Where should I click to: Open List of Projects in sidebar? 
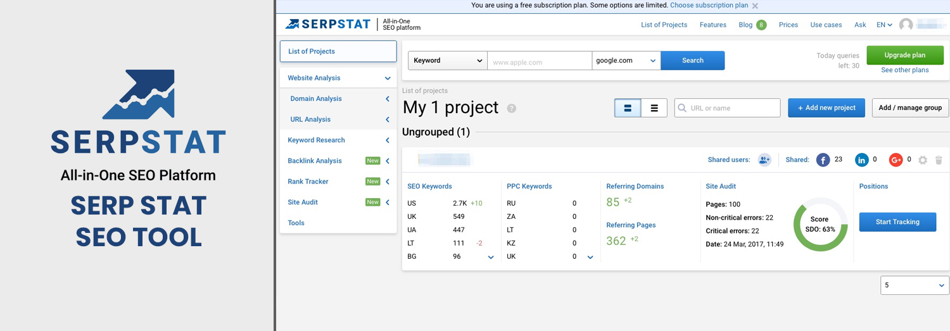pyautogui.click(x=338, y=51)
